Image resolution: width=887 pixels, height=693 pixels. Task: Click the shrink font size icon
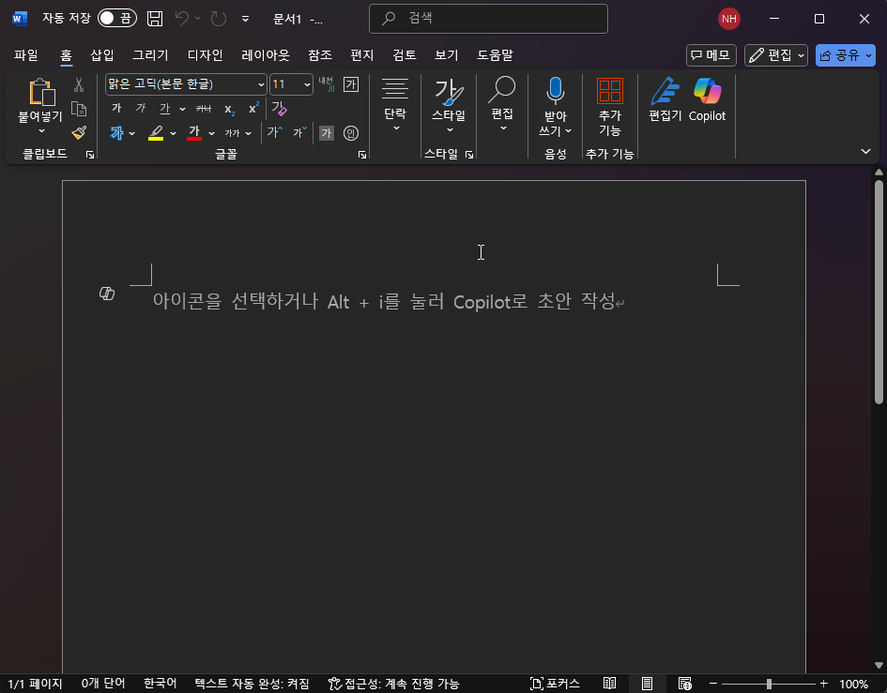(299, 133)
